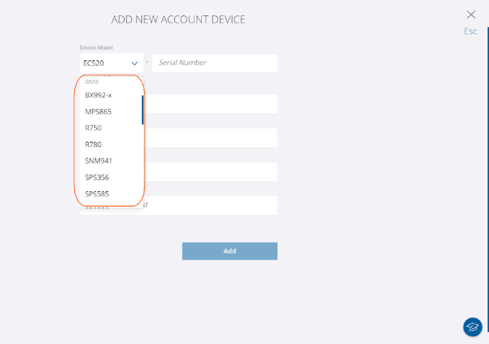Pick SPS585 from the list
489x344 pixels.
tap(97, 193)
